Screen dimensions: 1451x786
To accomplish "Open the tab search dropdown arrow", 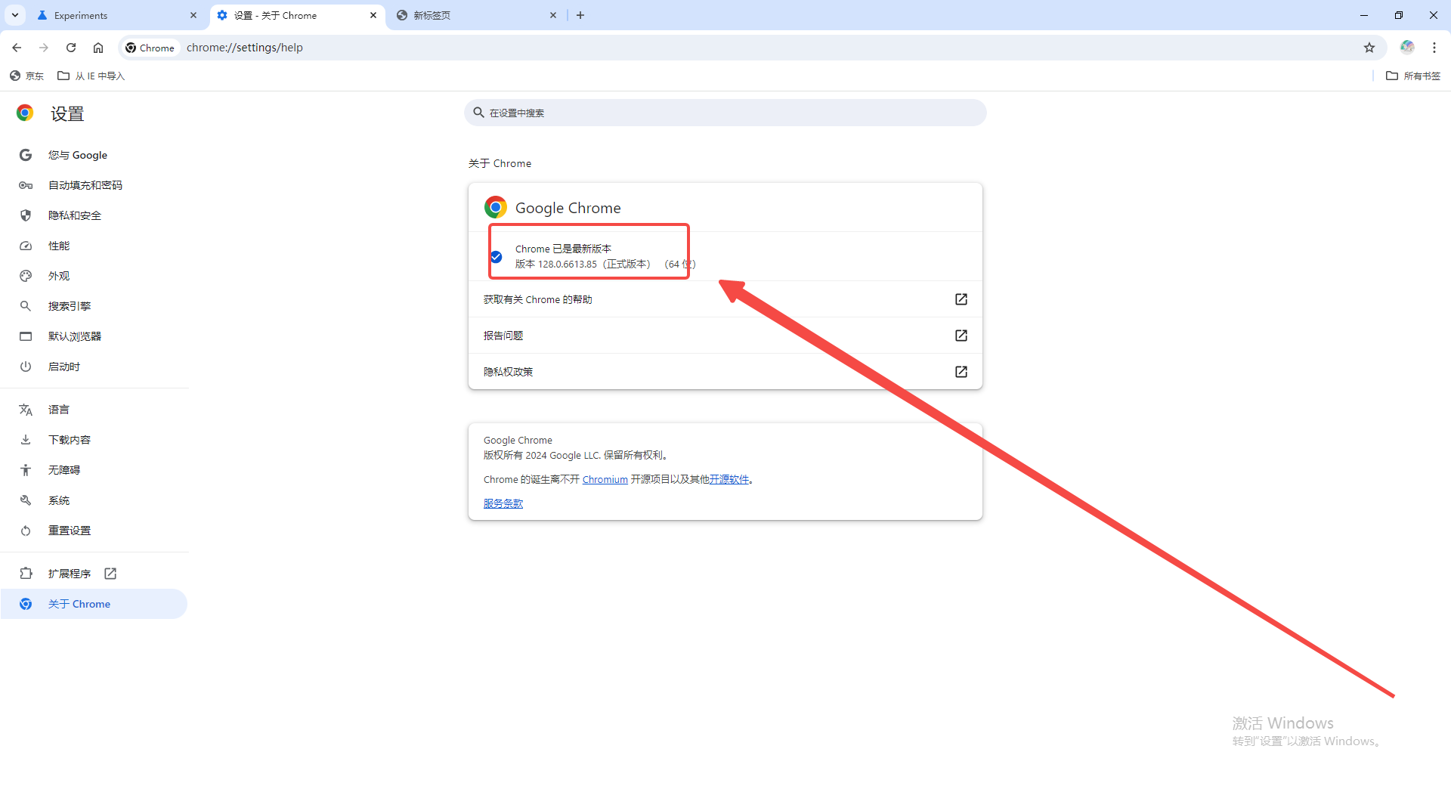I will (15, 15).
